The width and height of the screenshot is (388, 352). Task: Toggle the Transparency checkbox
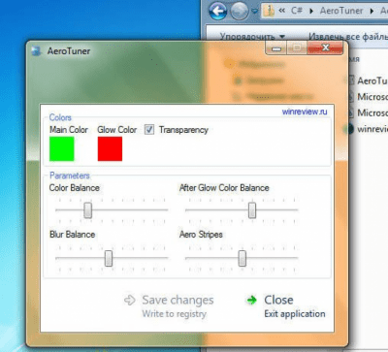[x=149, y=130]
